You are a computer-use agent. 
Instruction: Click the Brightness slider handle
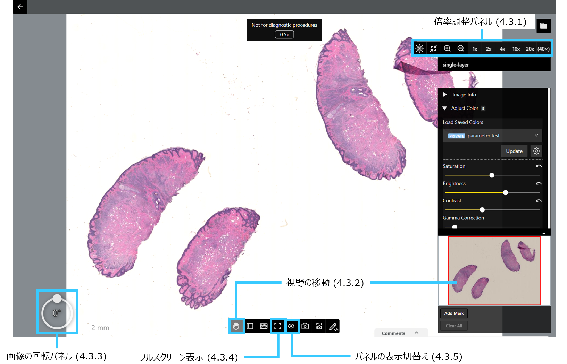[506, 192]
